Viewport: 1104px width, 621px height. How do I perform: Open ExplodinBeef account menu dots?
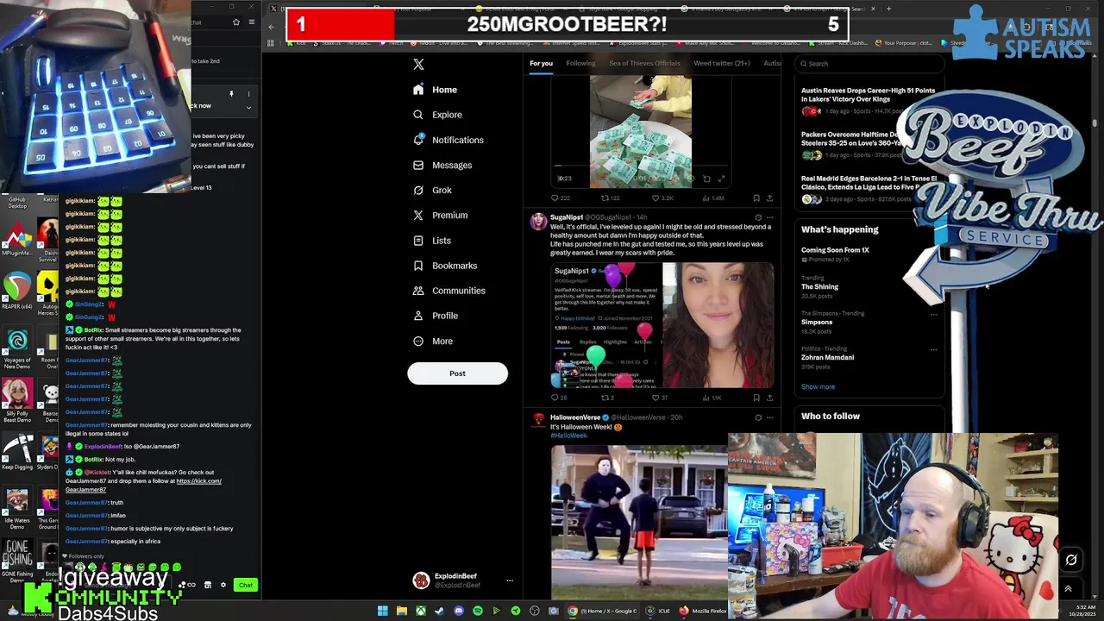(509, 580)
